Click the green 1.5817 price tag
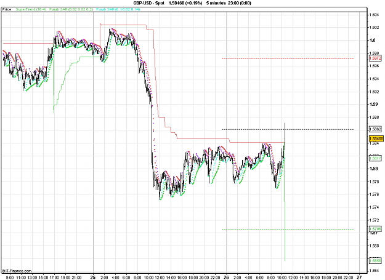Screen dimensions: 385x280 point(375,158)
